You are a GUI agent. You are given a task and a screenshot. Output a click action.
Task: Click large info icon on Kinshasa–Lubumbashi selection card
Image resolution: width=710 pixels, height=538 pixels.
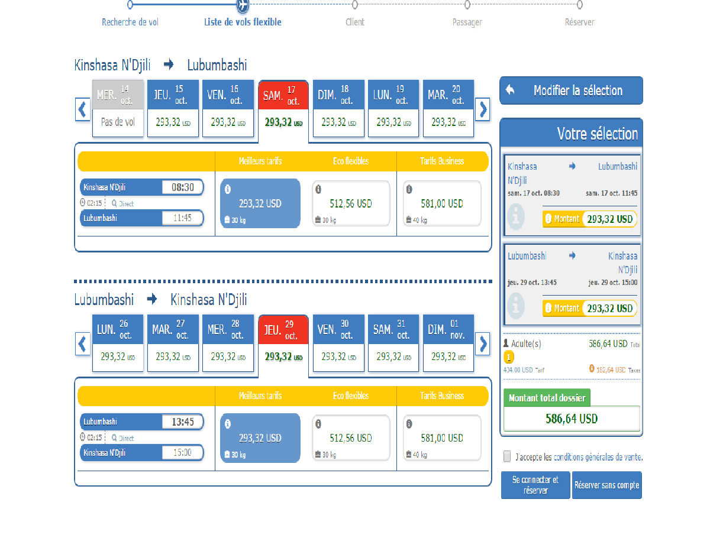coord(517,217)
